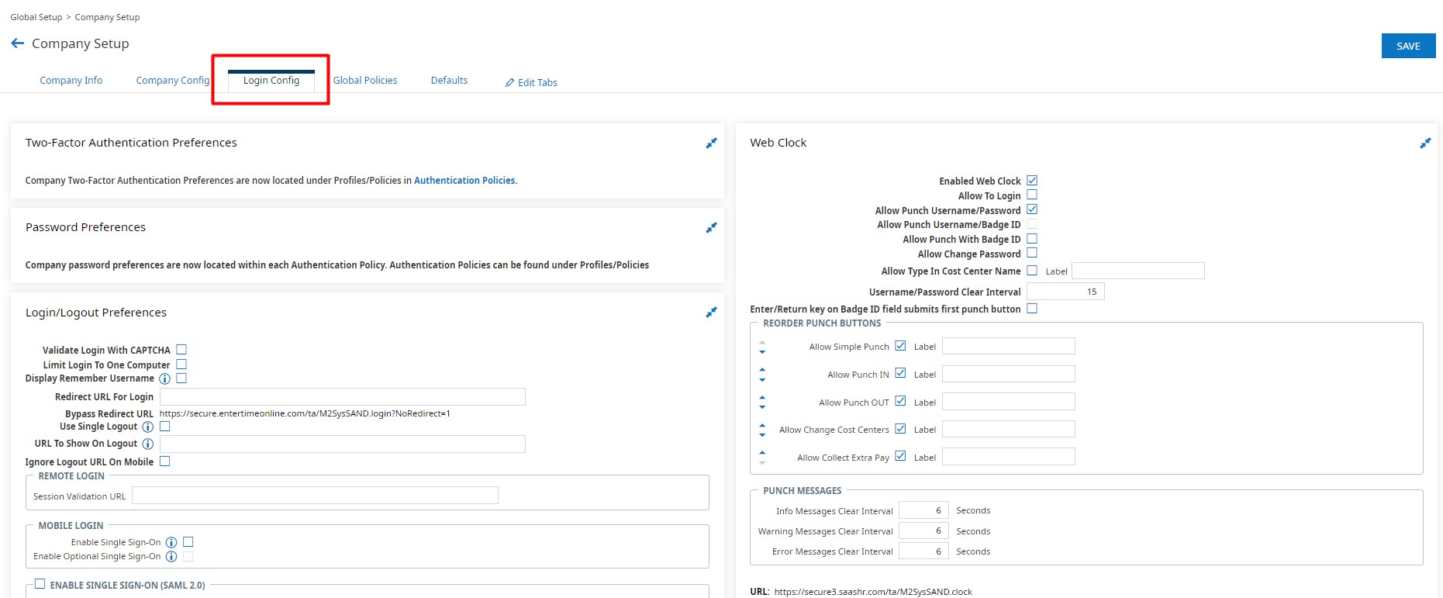Viewport: 1443px width, 598px height.
Task: Click the Edit Tabs pencil icon
Action: [x=509, y=83]
